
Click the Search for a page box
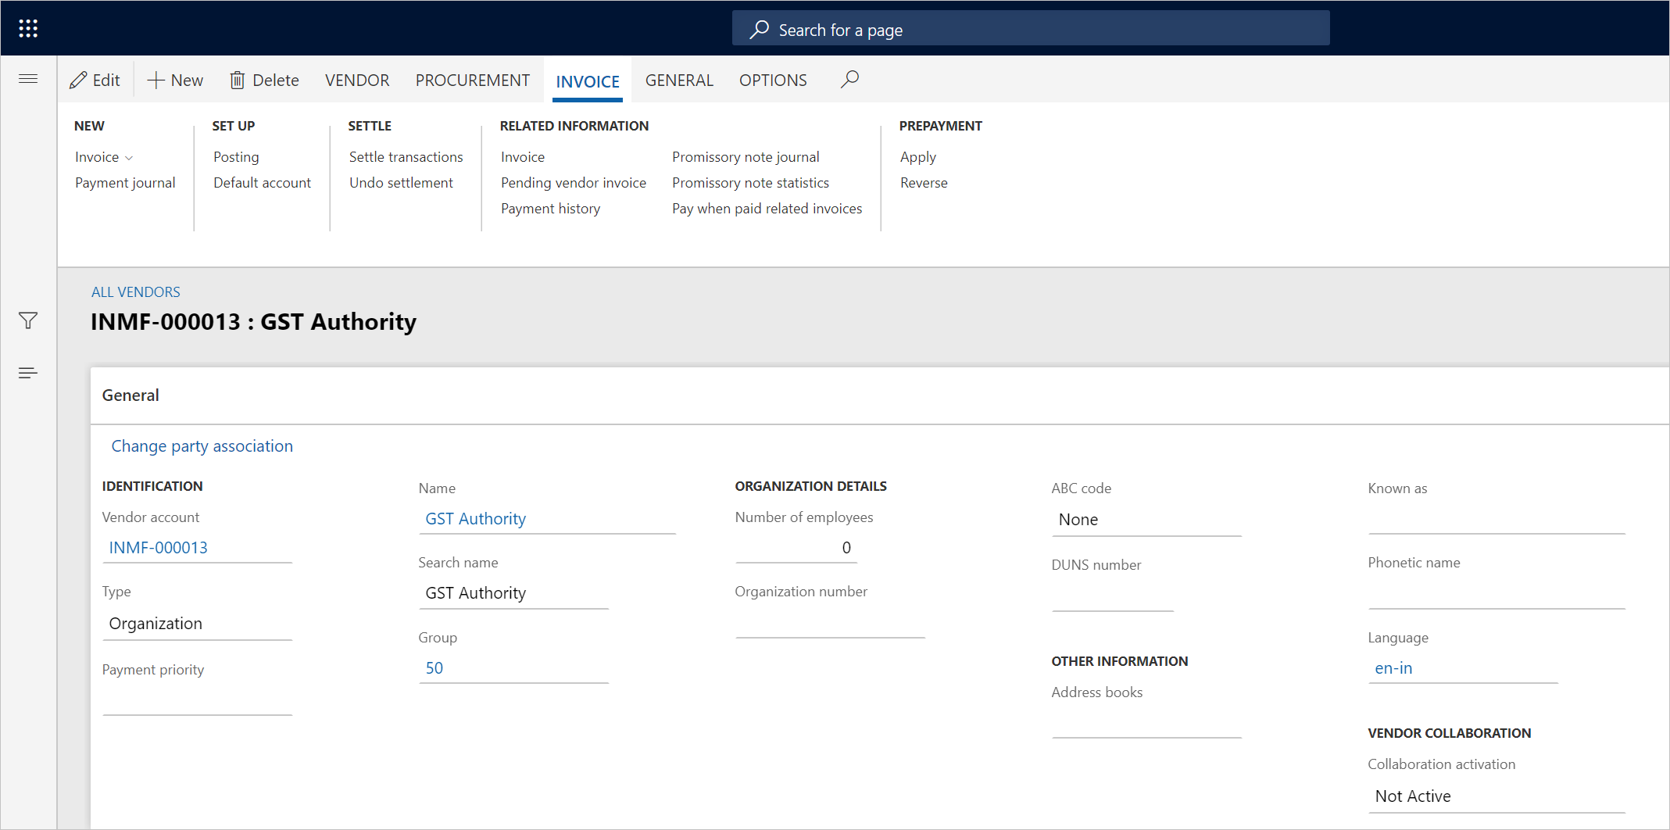pos(1030,30)
